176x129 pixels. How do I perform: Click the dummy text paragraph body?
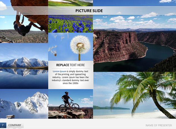tap(70, 77)
